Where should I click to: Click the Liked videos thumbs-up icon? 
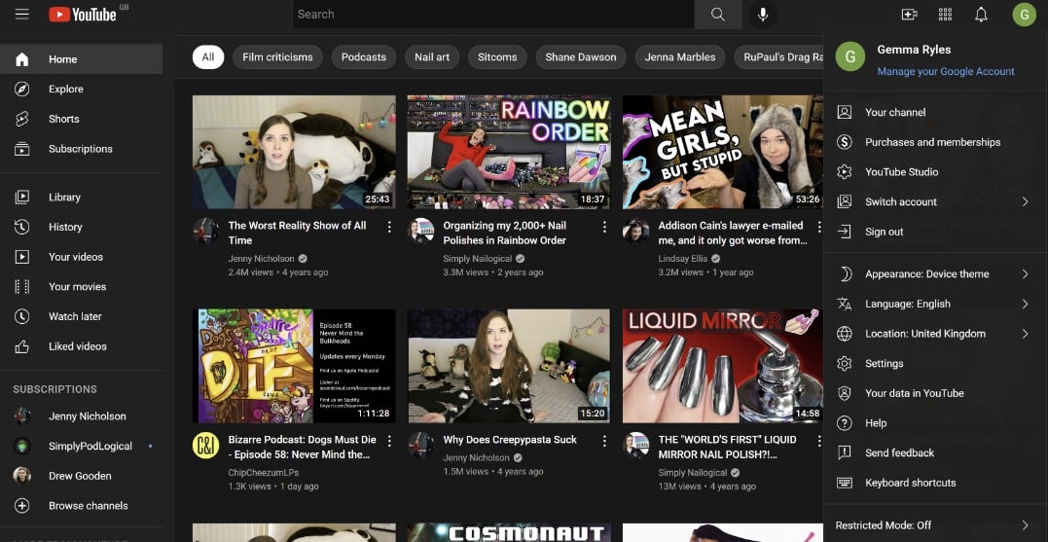coord(22,346)
